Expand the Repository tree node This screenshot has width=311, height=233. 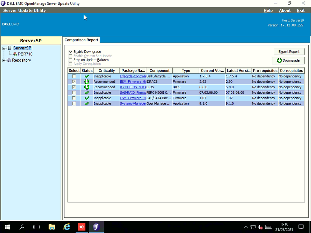pyautogui.click(x=4, y=60)
